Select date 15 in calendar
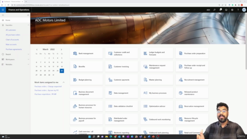The width and height of the screenshot is (247, 139). point(45,66)
